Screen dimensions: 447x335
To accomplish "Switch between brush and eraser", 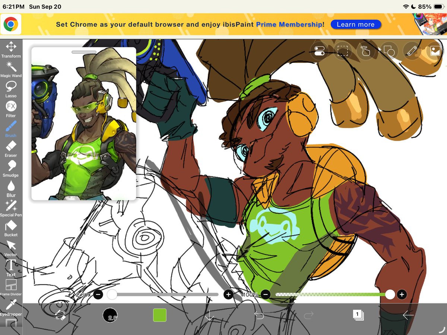I will 60,315.
